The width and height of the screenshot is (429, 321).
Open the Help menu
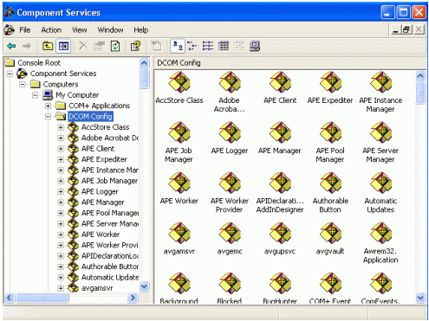coord(140,30)
